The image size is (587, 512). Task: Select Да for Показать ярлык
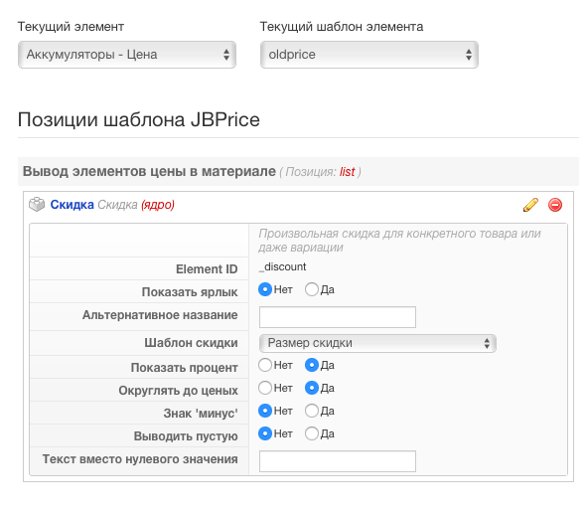tap(312, 289)
